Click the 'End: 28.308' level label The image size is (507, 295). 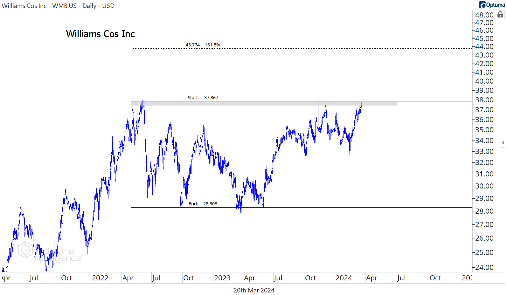click(203, 204)
